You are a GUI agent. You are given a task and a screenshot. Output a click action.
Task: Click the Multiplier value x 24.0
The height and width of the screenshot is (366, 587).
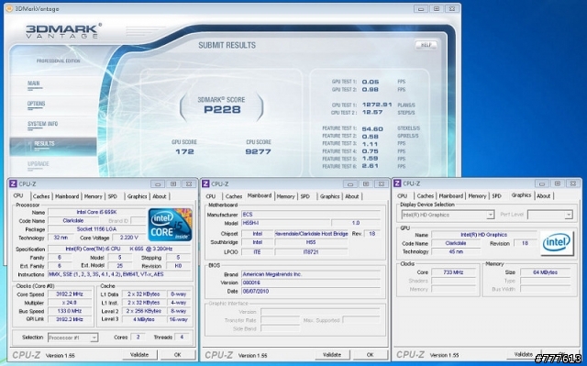[70, 303]
